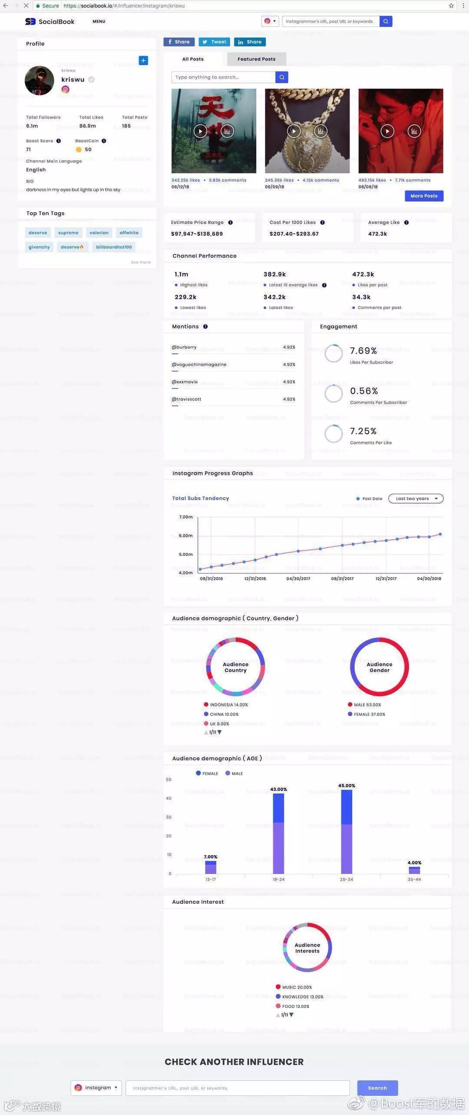The width and height of the screenshot is (469, 1115).
Task: Open the Last two years dropdown
Action: tap(416, 498)
